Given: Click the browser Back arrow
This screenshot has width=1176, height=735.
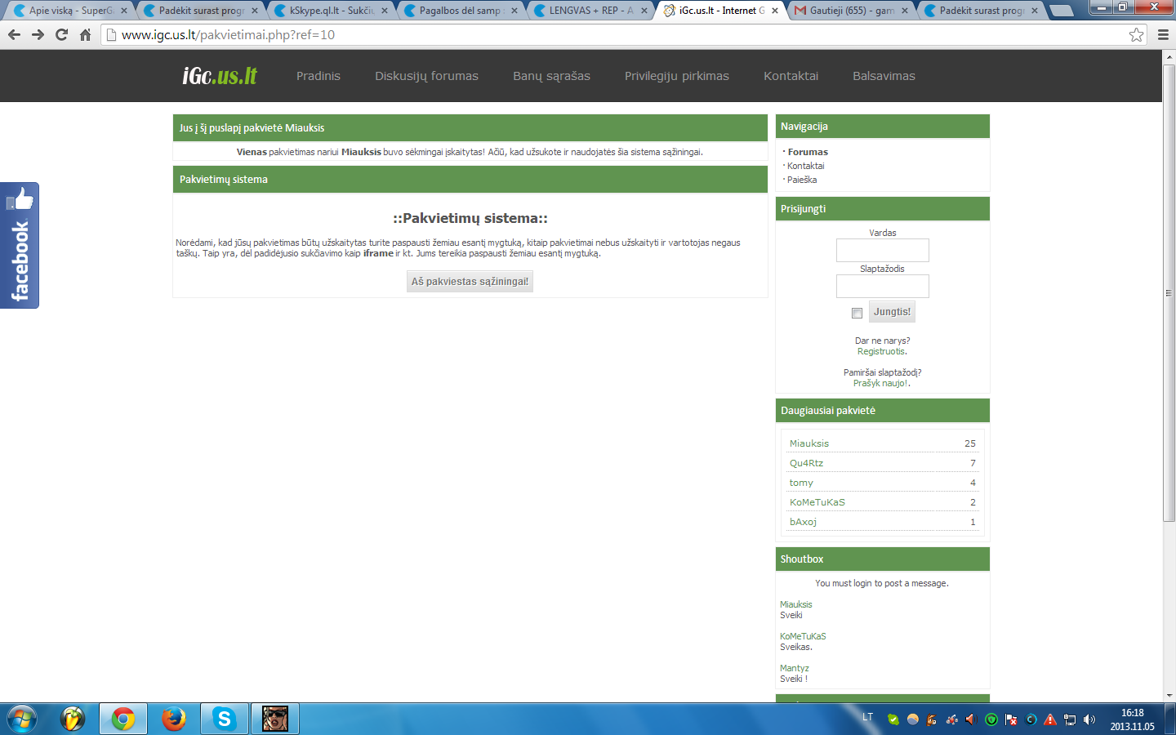Looking at the screenshot, I should pyautogui.click(x=14, y=34).
